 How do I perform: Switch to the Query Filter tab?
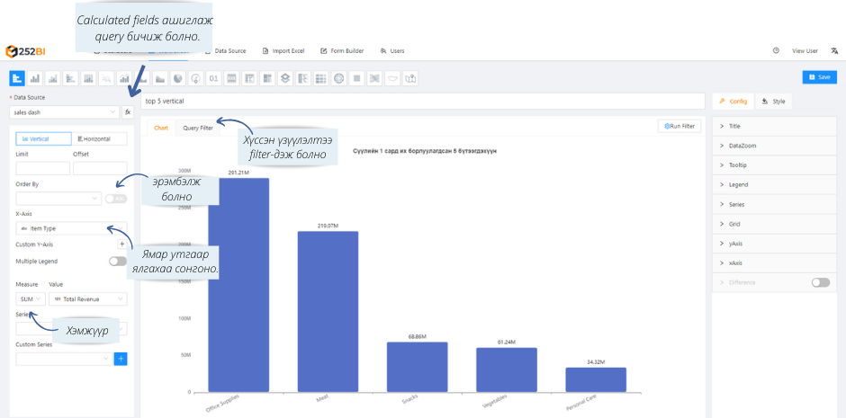tap(198, 128)
